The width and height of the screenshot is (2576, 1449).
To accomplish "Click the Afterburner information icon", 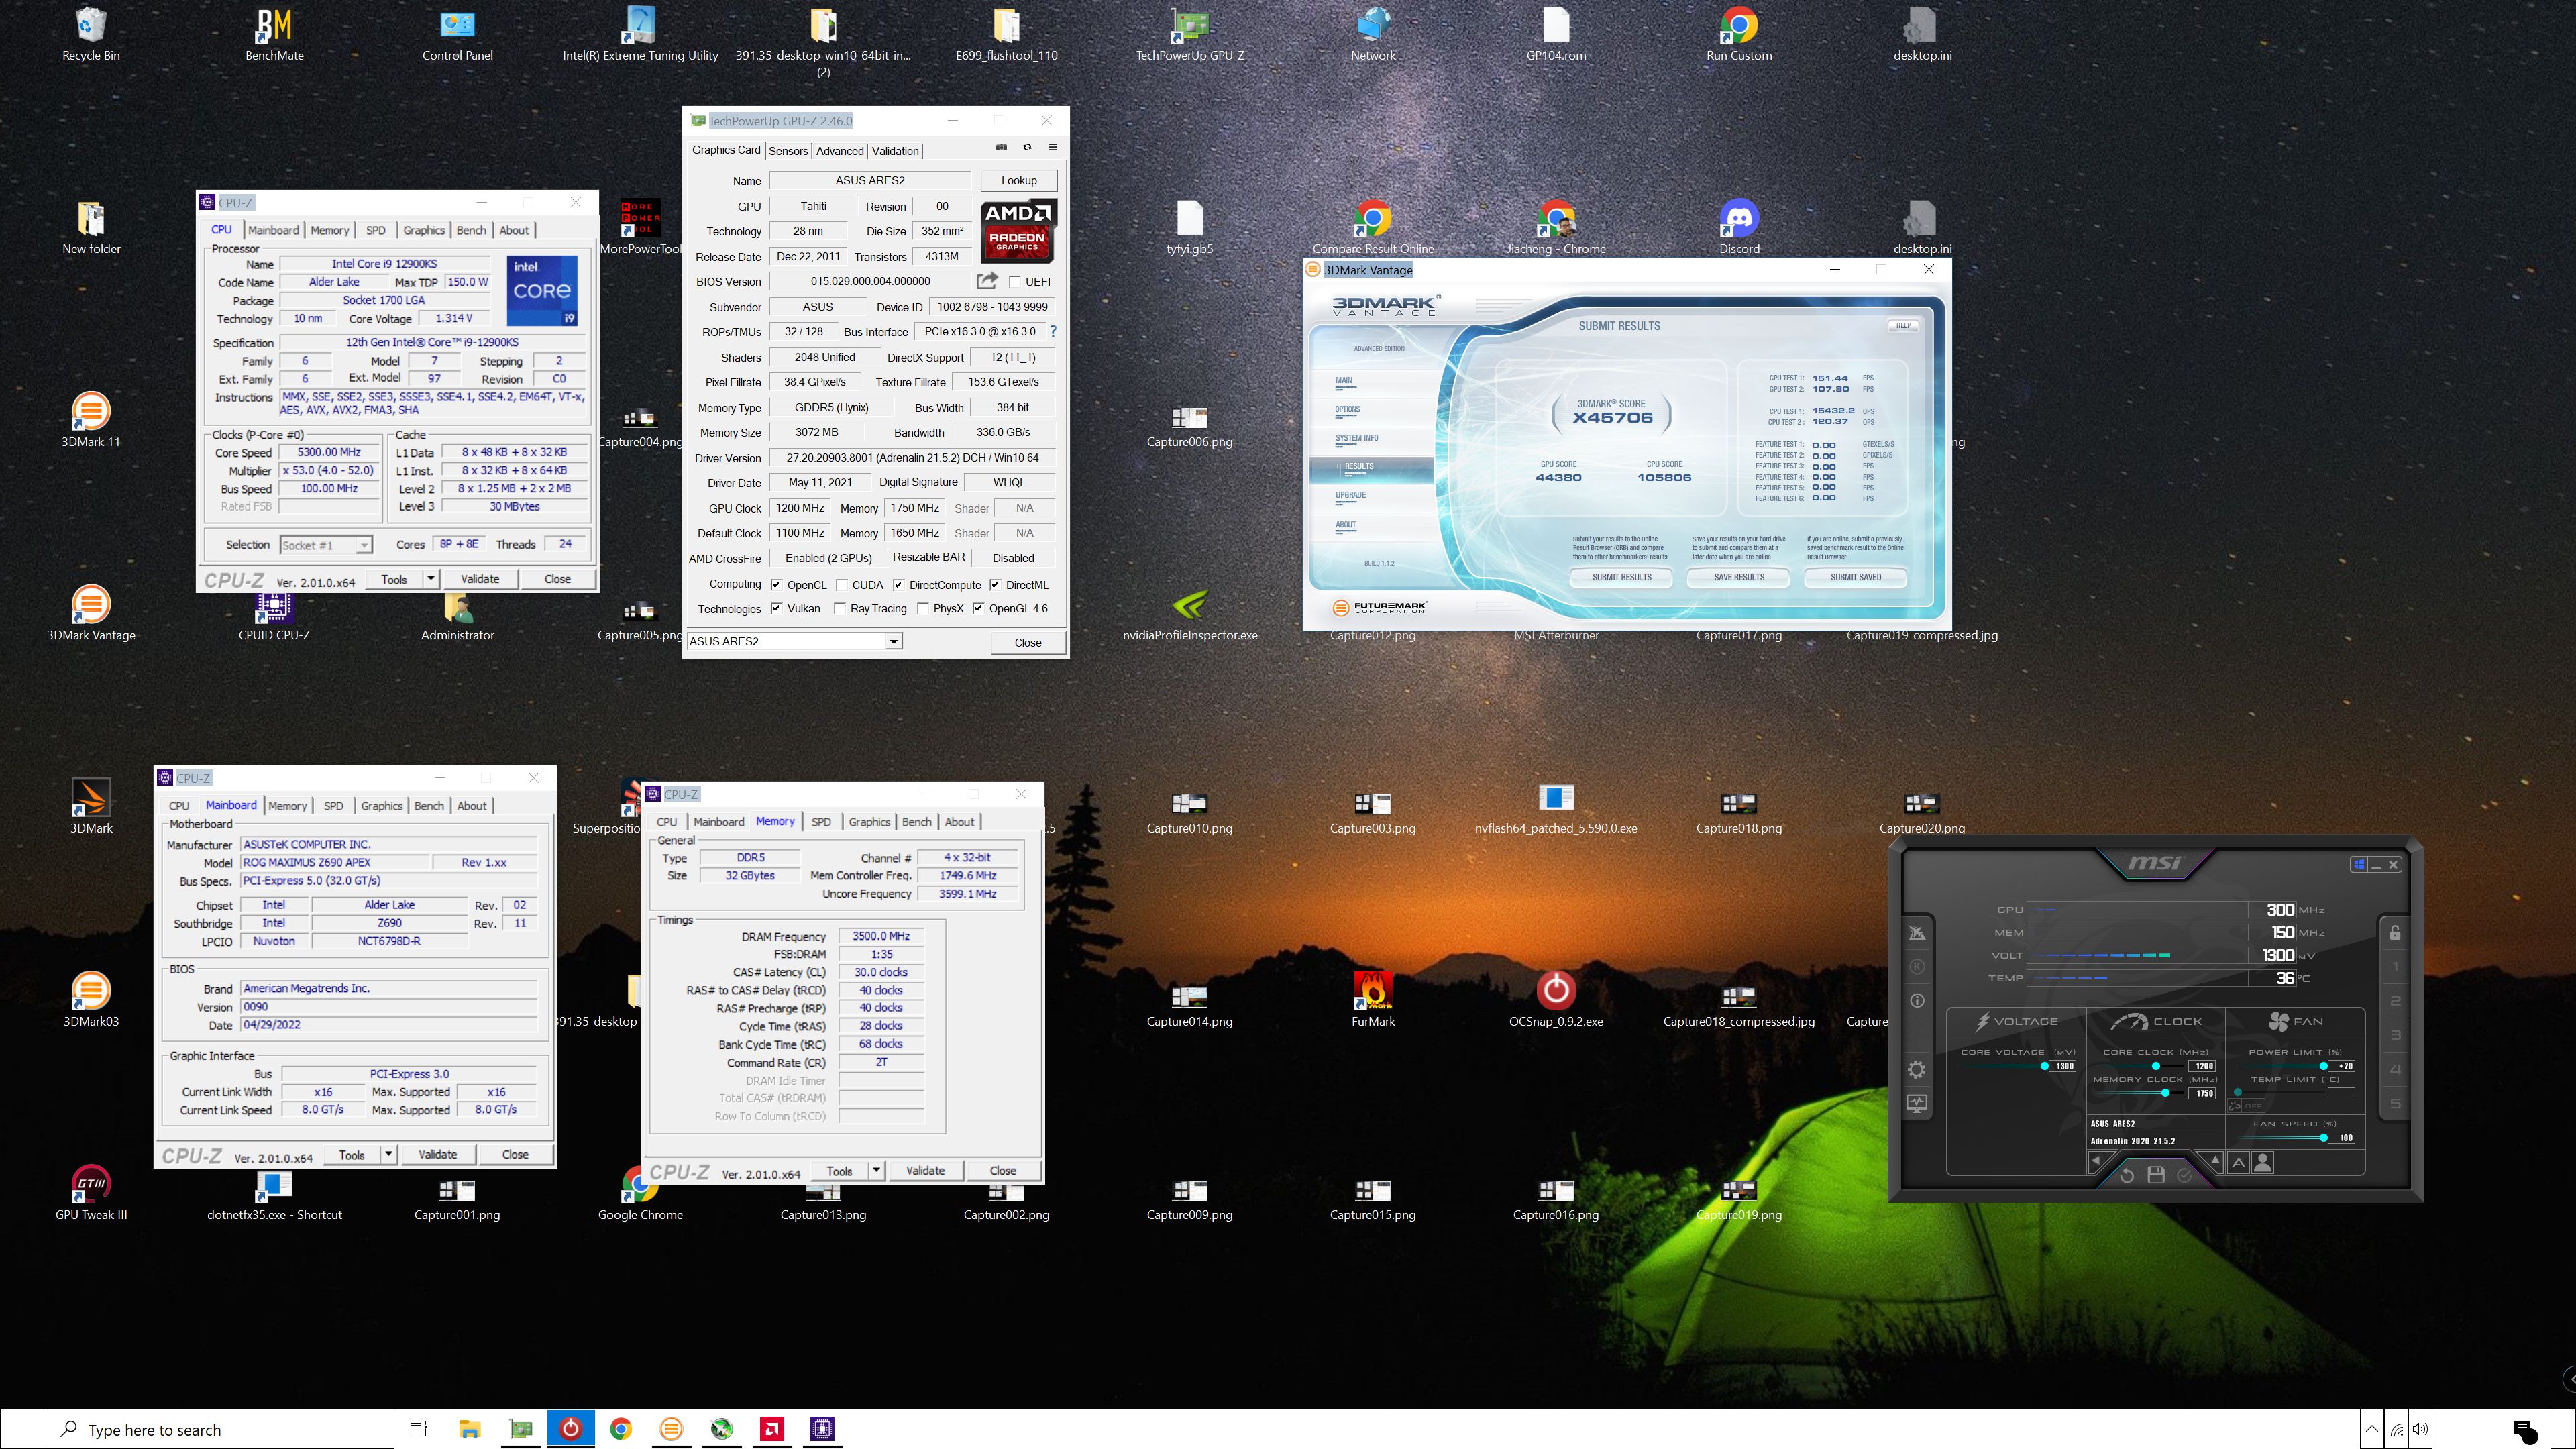I will [x=1917, y=1001].
